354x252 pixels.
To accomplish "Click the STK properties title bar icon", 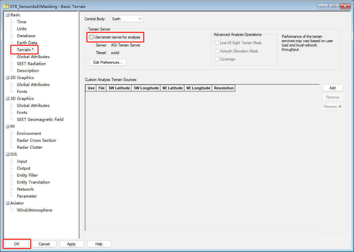I will 6,6.
